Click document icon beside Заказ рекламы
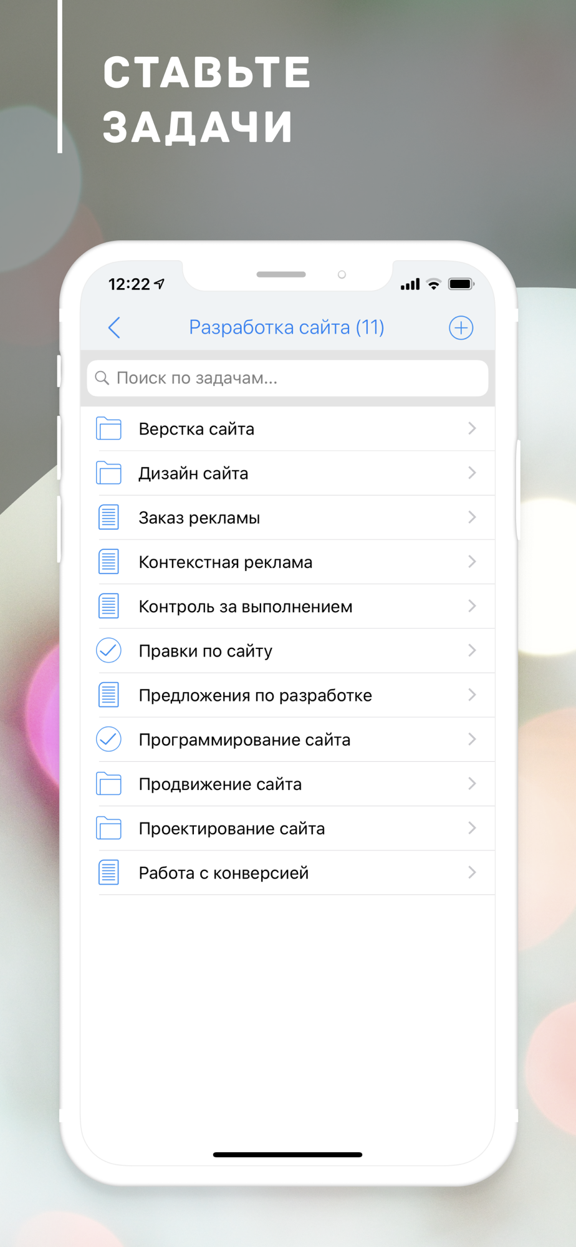Image resolution: width=576 pixels, height=1247 pixels. point(109,517)
